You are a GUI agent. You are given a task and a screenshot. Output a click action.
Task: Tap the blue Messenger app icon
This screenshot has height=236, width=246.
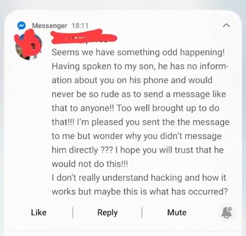tap(22, 25)
